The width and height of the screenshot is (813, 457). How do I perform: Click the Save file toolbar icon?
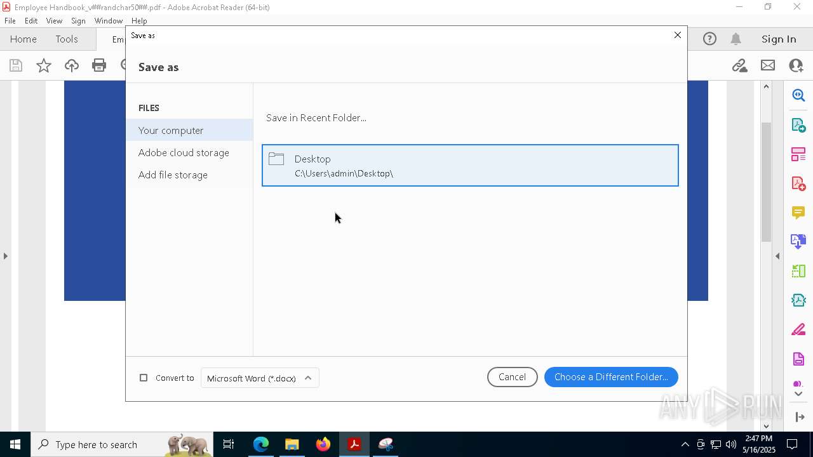click(16, 65)
